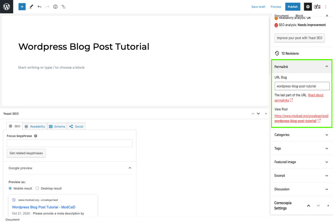
Task: Open the three-dot options menu
Action: [x=326, y=7]
